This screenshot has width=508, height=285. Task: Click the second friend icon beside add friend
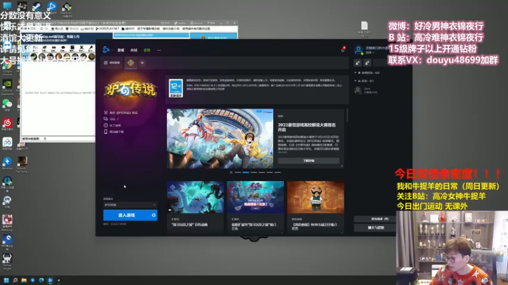coord(367,63)
